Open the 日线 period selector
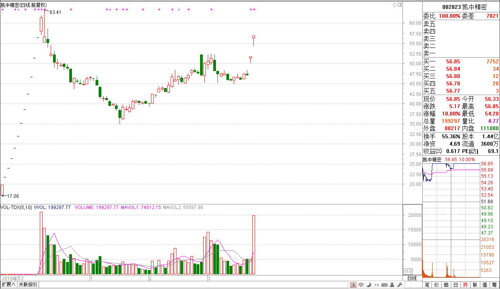This screenshot has width=500, height=289. click(x=412, y=278)
